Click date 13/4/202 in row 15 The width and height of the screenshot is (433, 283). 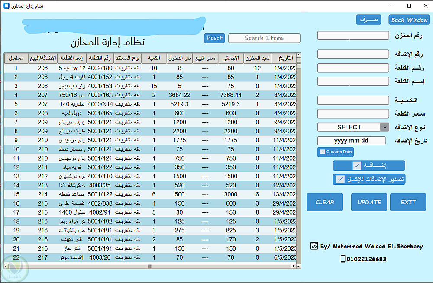[284, 194]
